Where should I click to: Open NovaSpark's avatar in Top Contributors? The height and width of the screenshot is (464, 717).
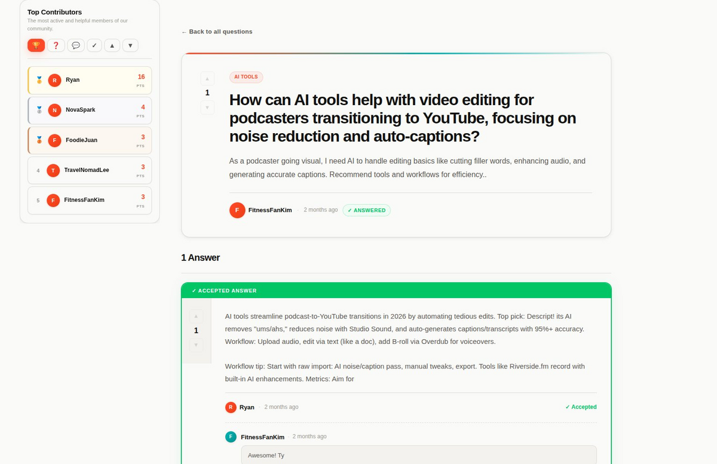click(x=55, y=110)
